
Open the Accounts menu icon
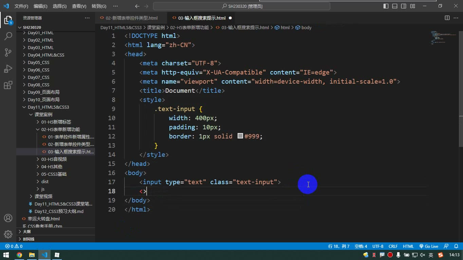click(8, 218)
